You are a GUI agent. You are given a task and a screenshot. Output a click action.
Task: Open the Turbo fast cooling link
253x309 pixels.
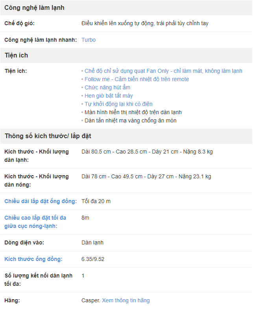[x=89, y=40]
